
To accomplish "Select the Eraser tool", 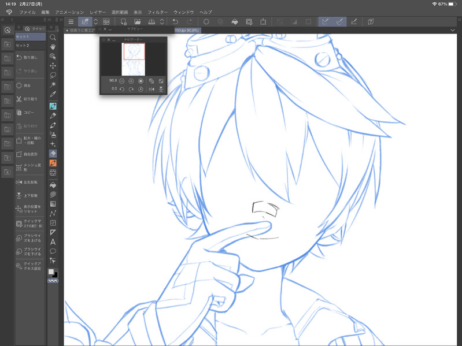I will point(53,154).
